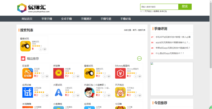This screenshot has height=109, width=212.
Task: Open the 苹果手赚 navigation item
Action: click(x=47, y=19)
